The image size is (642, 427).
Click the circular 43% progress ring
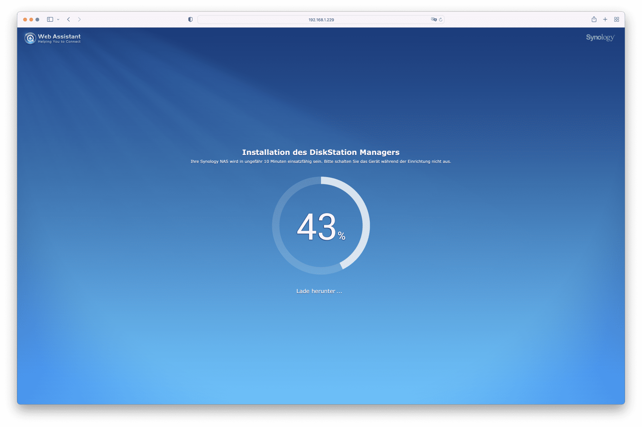click(321, 226)
